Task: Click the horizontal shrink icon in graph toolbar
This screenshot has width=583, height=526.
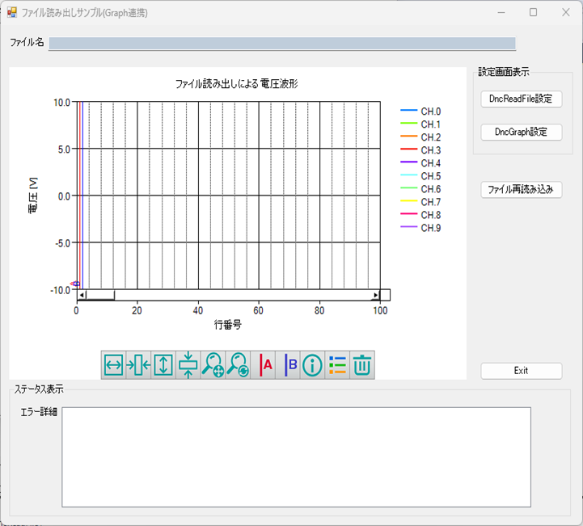Action: click(138, 365)
